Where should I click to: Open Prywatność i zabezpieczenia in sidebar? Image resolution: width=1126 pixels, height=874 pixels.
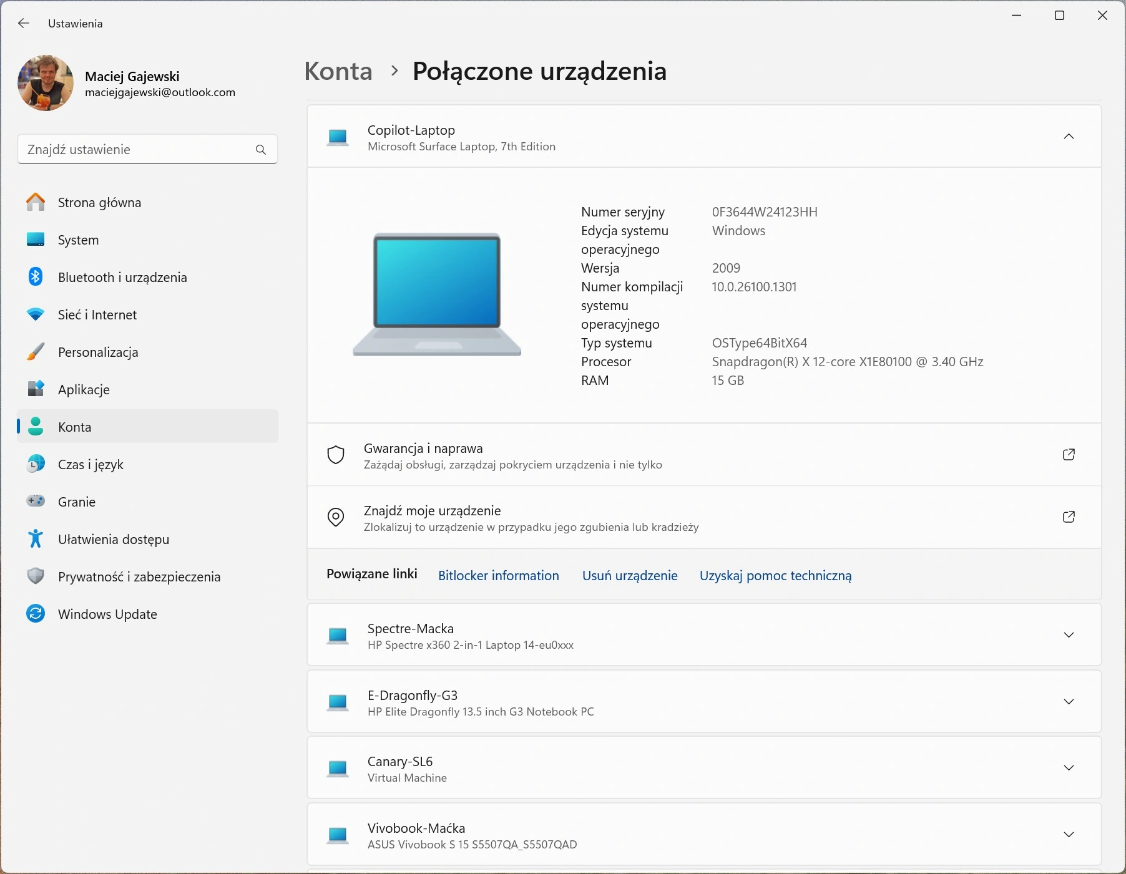[147, 576]
